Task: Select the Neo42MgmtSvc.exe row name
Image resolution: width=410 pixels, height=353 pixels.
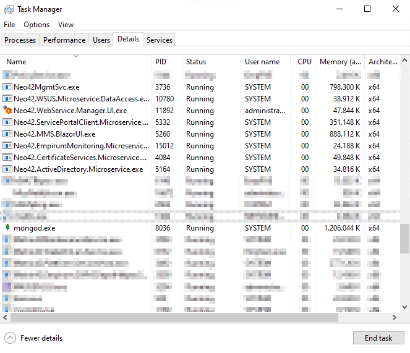Action: (46, 87)
